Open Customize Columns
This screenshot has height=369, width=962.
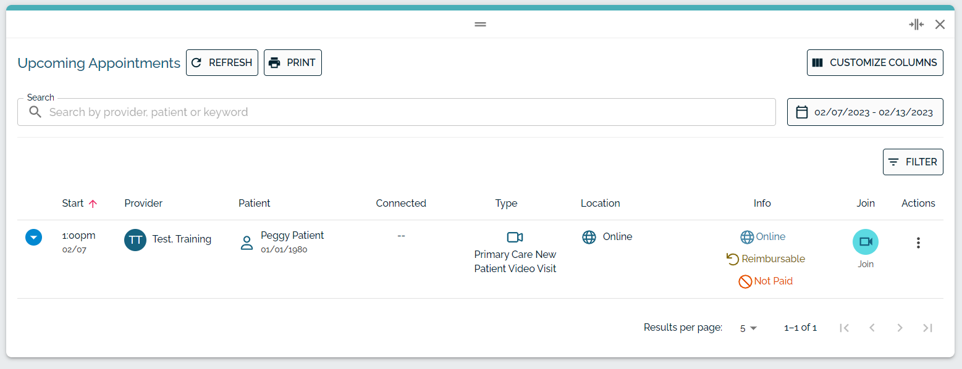pos(875,63)
